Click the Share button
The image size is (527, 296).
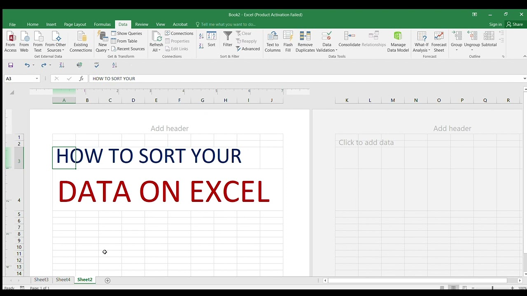[x=515, y=24]
